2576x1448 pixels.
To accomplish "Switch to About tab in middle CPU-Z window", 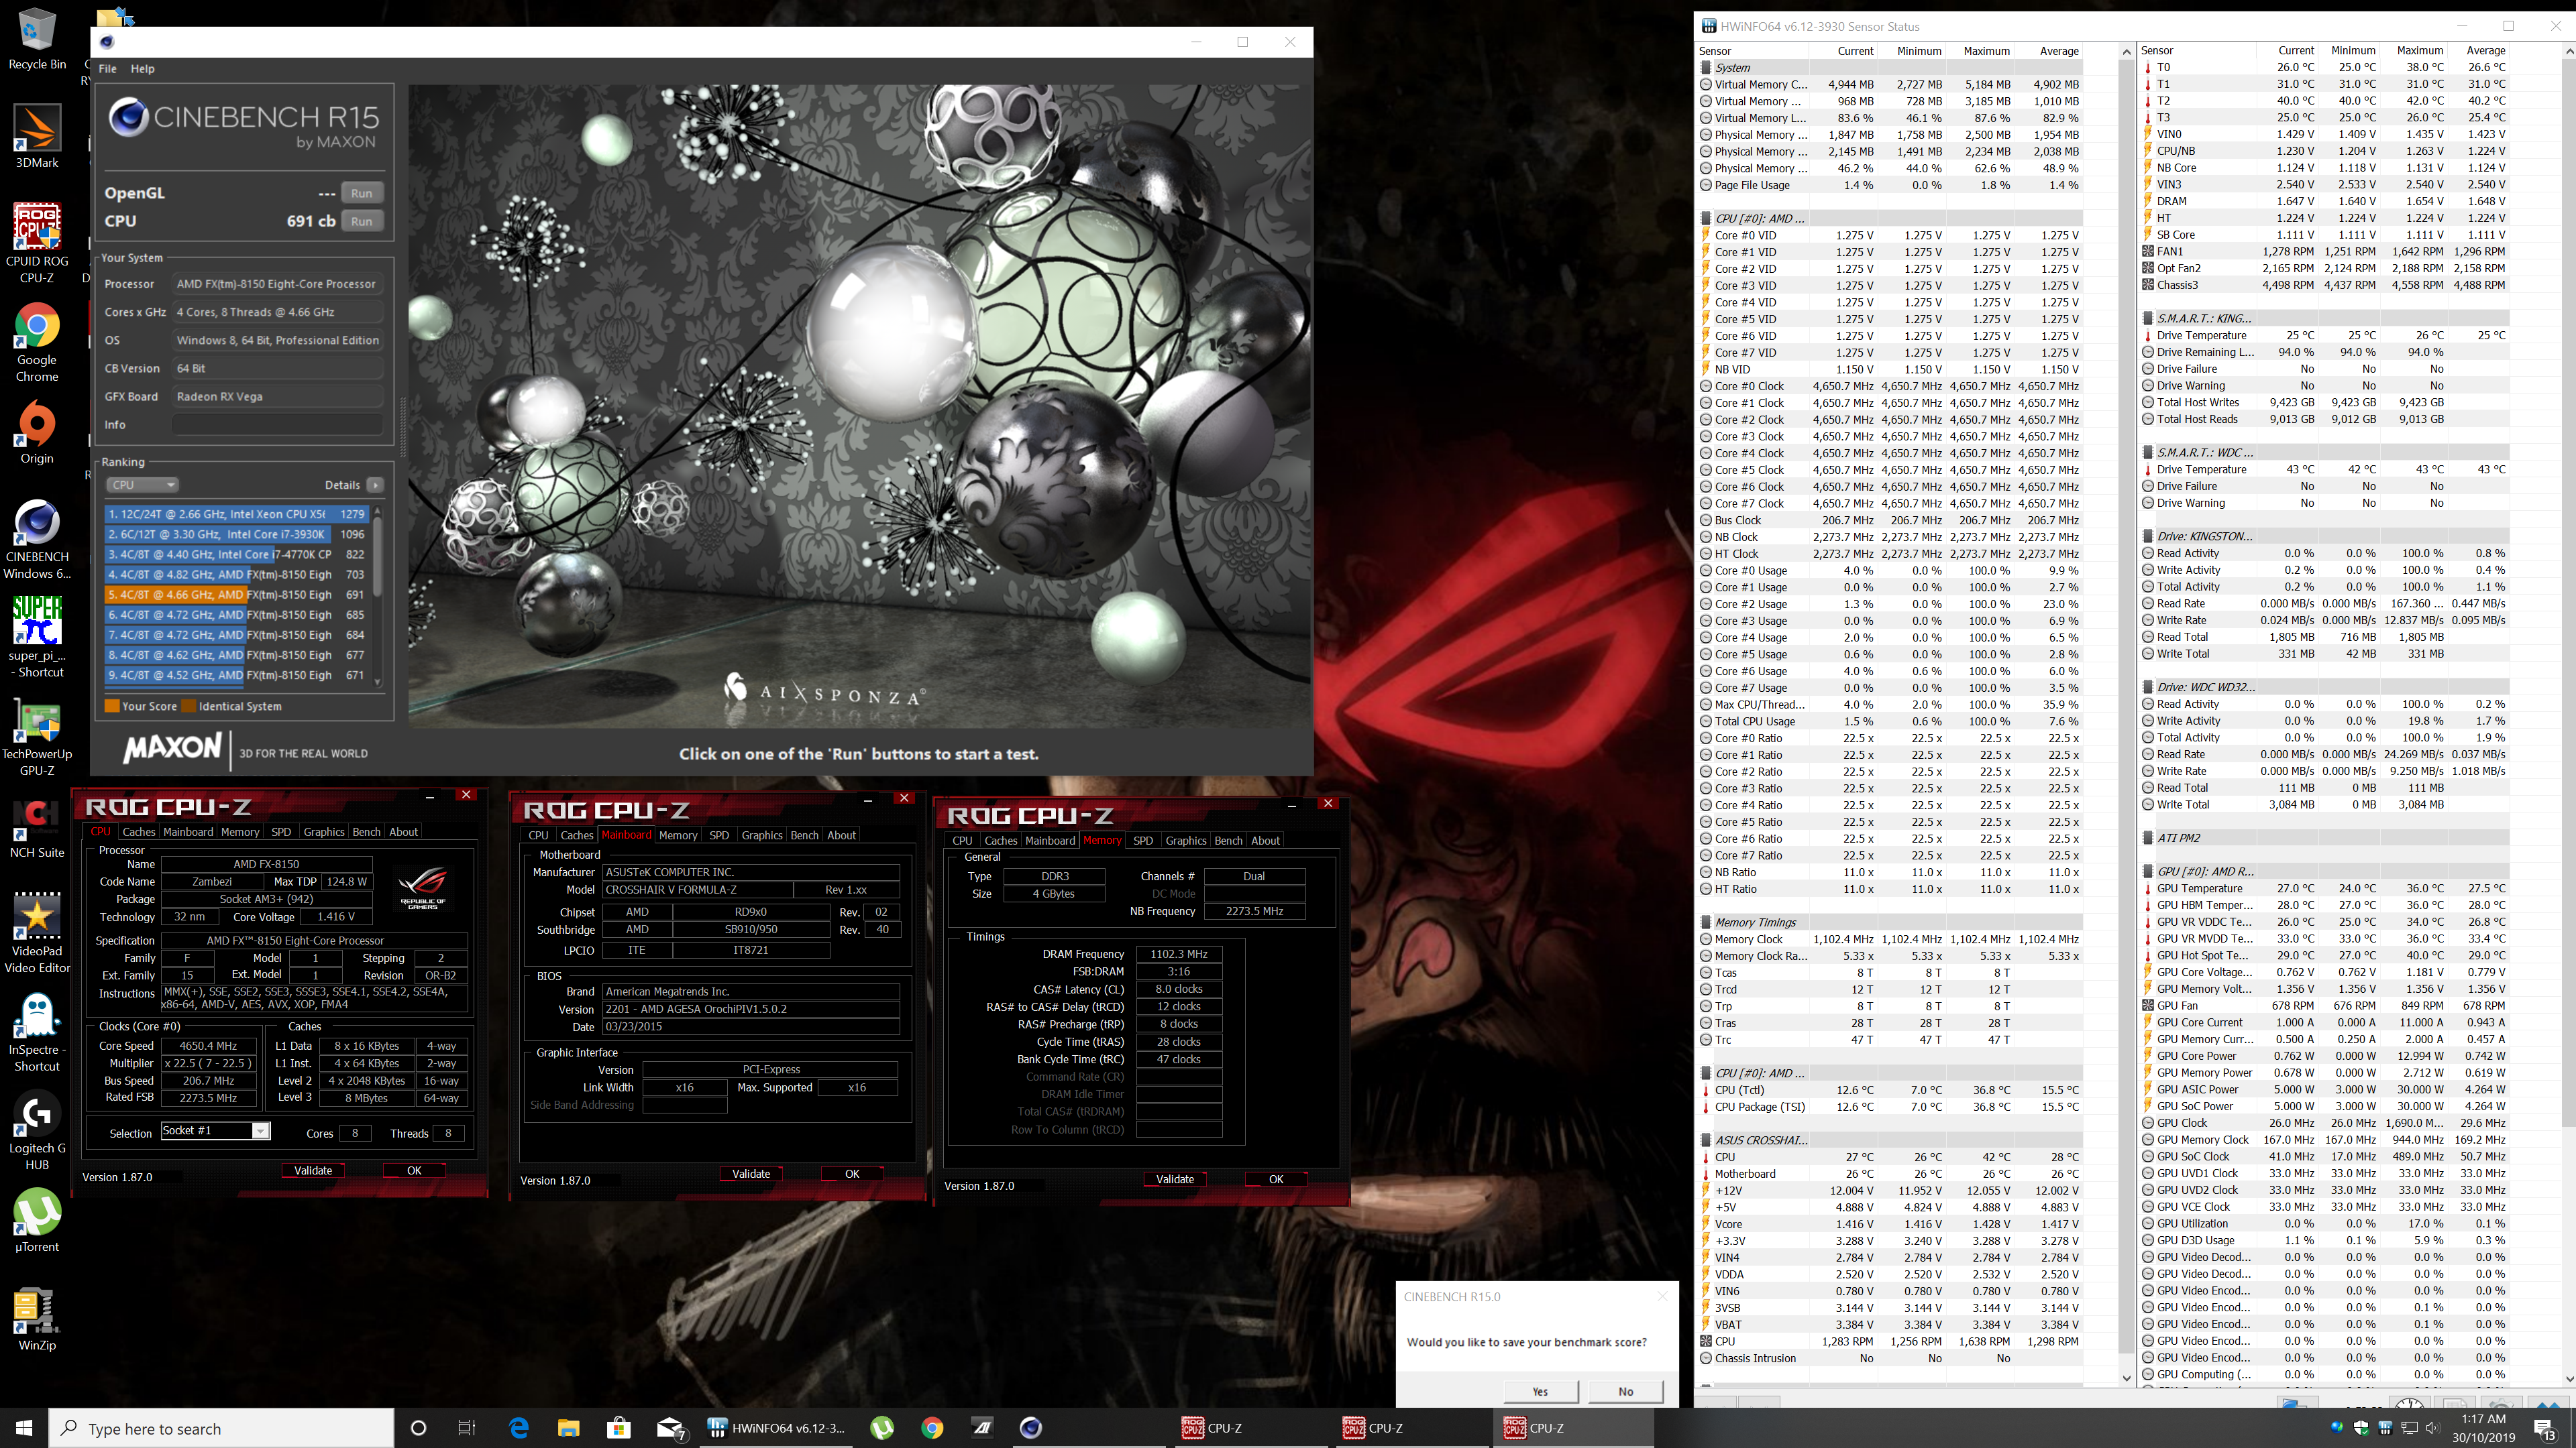I will pyautogui.click(x=841, y=835).
